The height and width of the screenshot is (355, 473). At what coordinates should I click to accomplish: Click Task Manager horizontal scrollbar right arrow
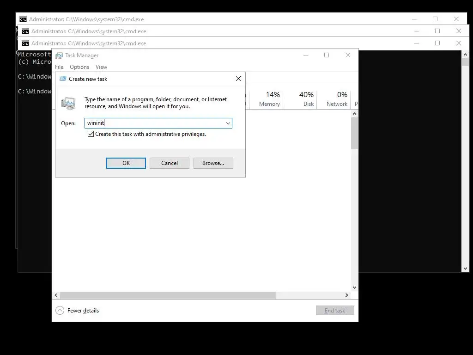[x=347, y=295]
